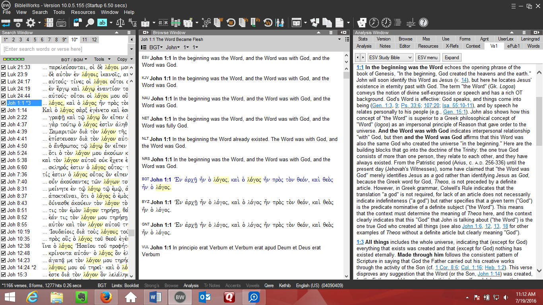Click the search words input field
This screenshot has height=305, width=543.
(x=64, y=49)
